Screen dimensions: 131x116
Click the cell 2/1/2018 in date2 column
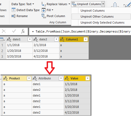point(46,45)
